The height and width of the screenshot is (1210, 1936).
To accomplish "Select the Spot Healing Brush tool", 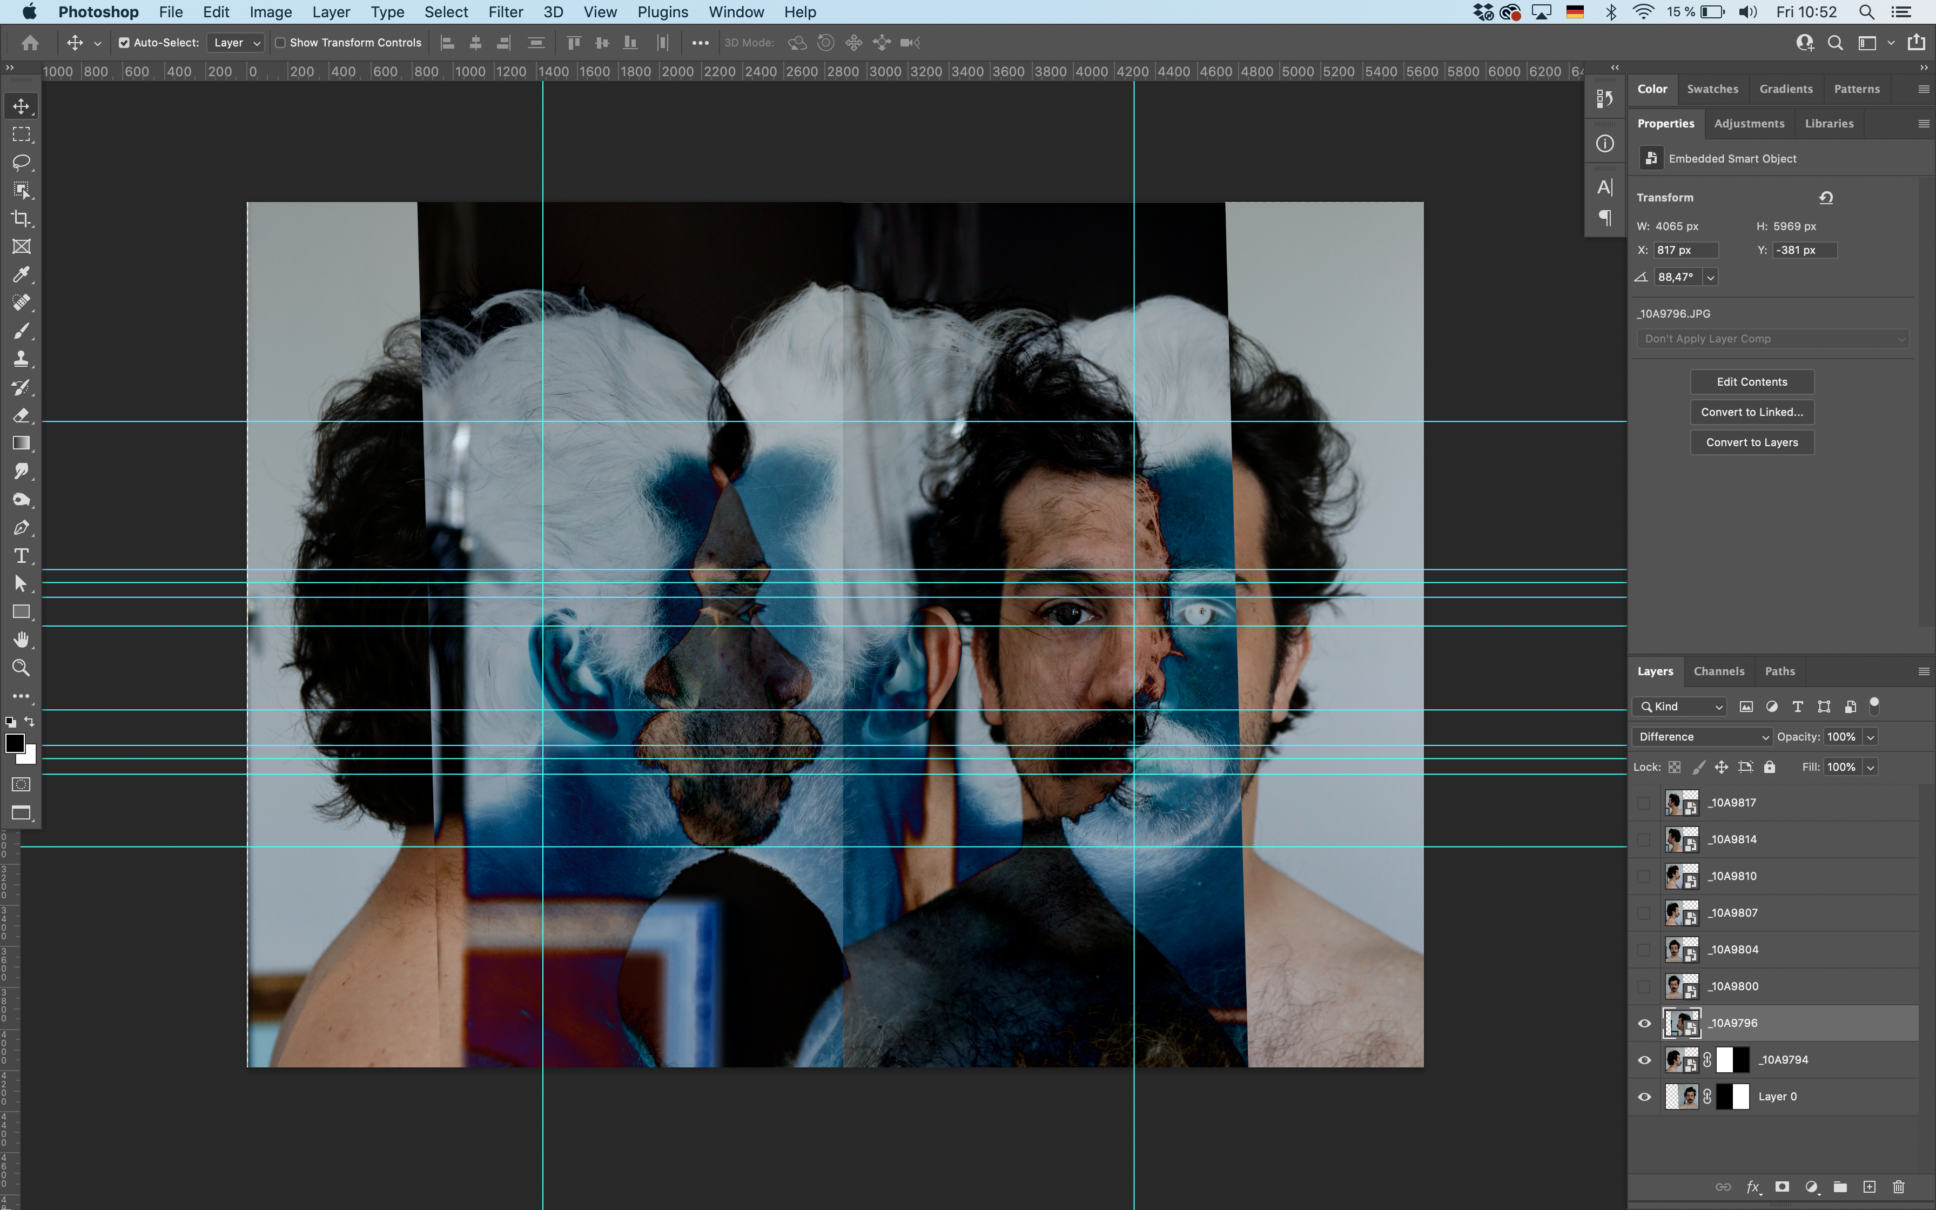I will click(x=22, y=302).
